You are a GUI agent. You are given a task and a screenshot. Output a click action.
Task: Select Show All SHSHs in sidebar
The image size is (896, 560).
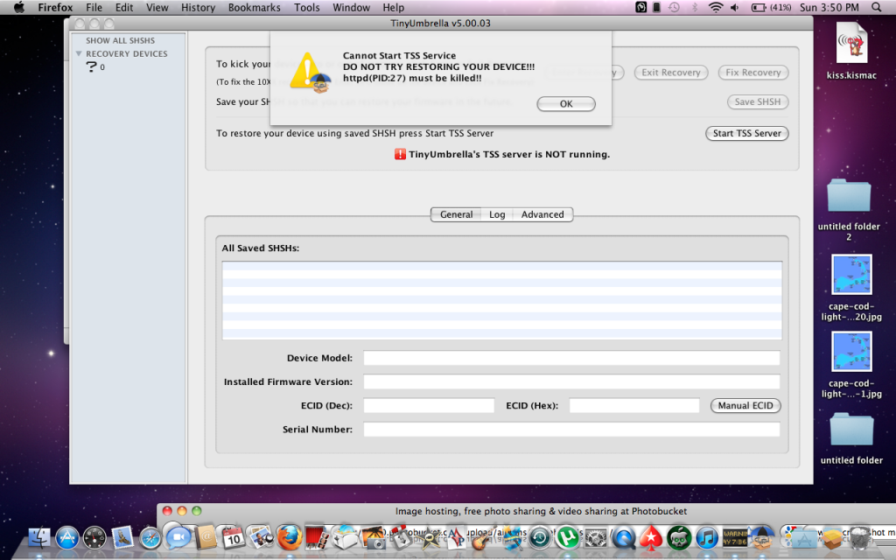120,40
